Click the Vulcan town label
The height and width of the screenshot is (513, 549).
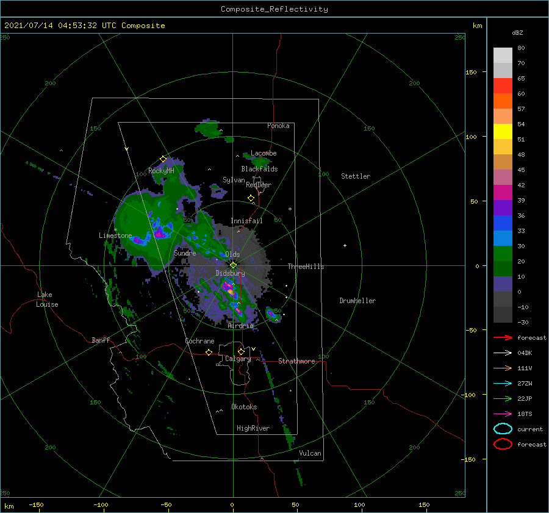click(x=310, y=453)
